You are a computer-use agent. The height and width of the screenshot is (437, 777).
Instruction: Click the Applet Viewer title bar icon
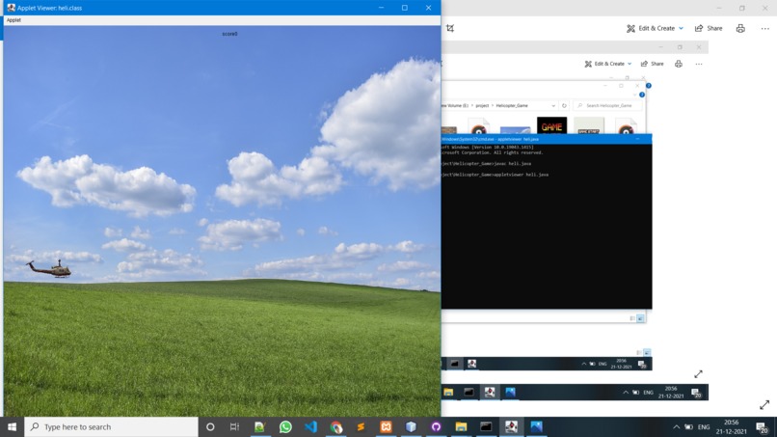click(x=11, y=8)
